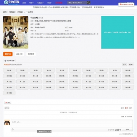Open the first navigation item after the logo
Image resolution: width=137 pixels, height=137 pixels.
tap(24, 3)
